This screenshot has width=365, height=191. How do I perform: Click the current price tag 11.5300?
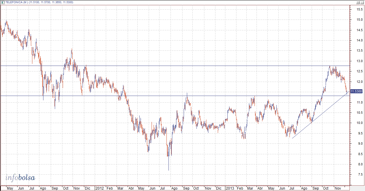[356, 92]
